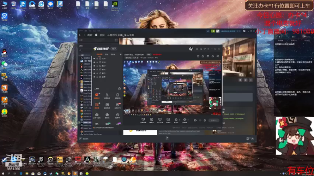Open stream settings gear next to start button
314x176 pixels.
[x=204, y=120]
